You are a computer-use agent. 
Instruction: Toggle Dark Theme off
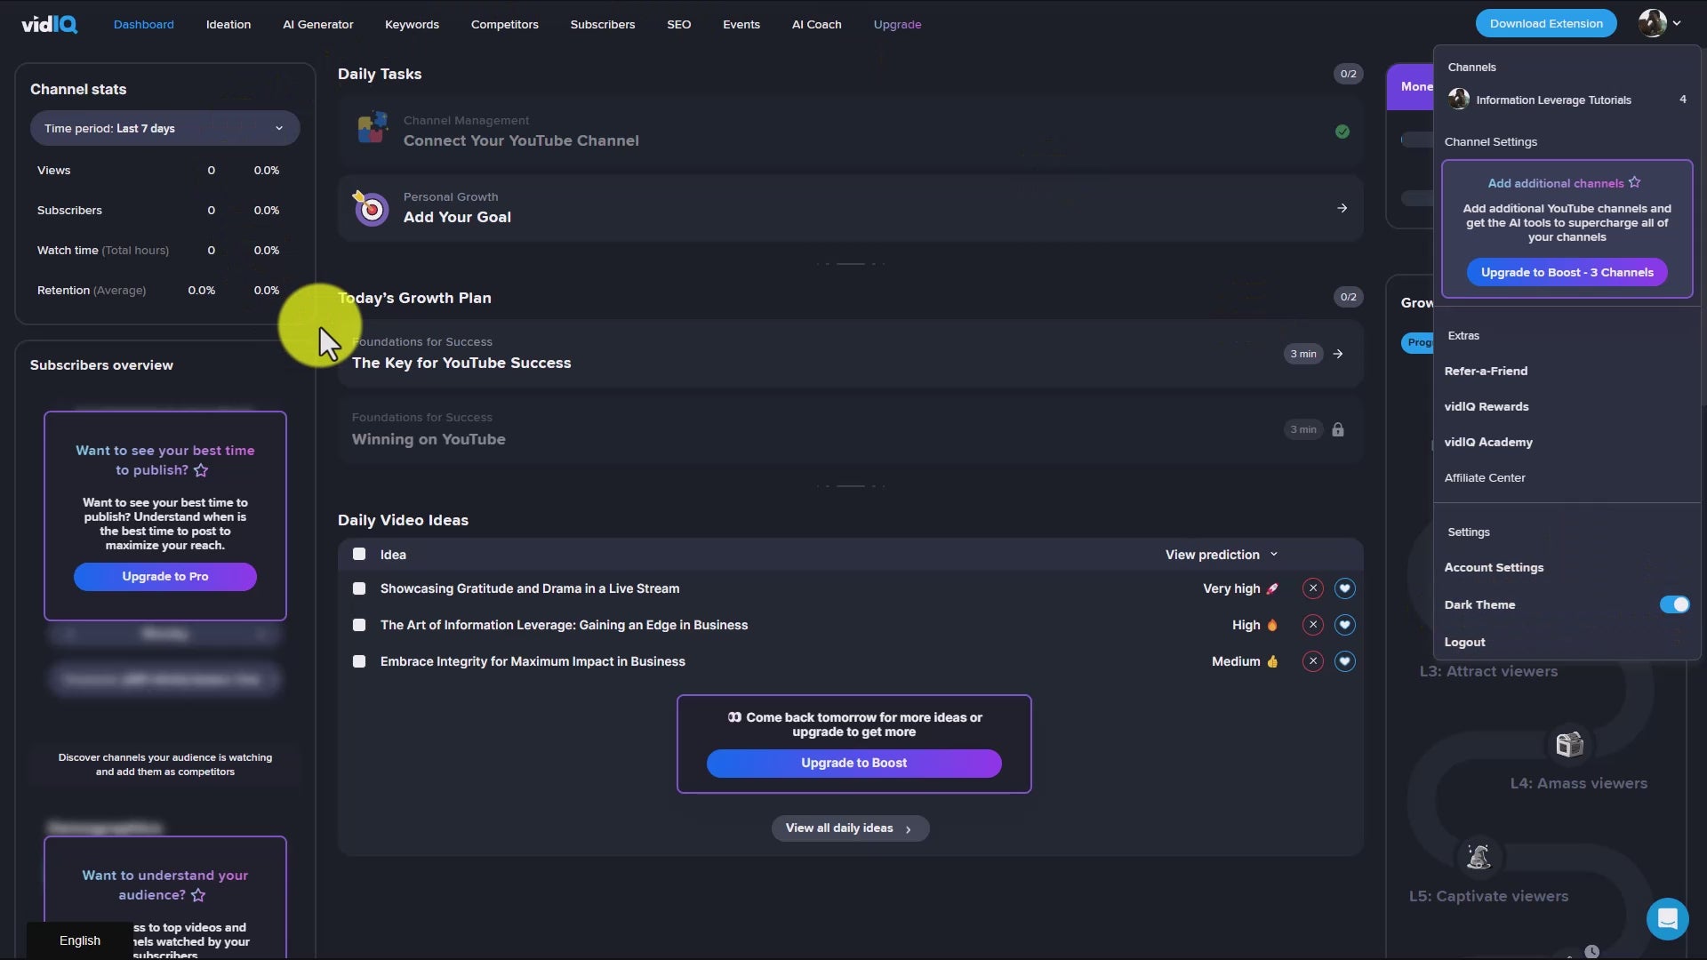(x=1674, y=604)
